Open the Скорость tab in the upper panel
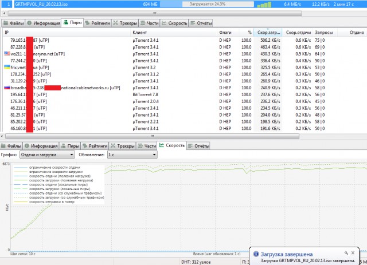The image size is (367, 265). 174,23
